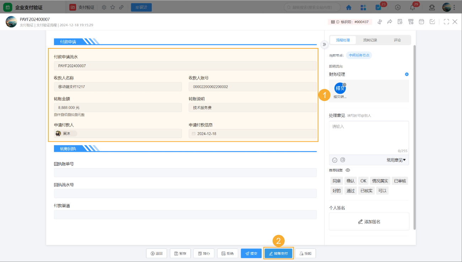
Task: Click the home icon in the top navigation
Action: pos(348,7)
